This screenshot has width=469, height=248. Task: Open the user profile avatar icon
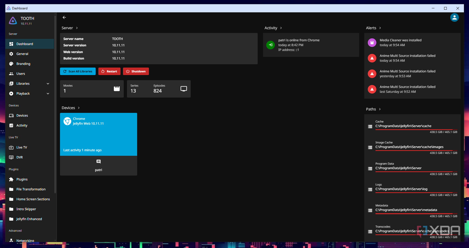pyautogui.click(x=454, y=17)
